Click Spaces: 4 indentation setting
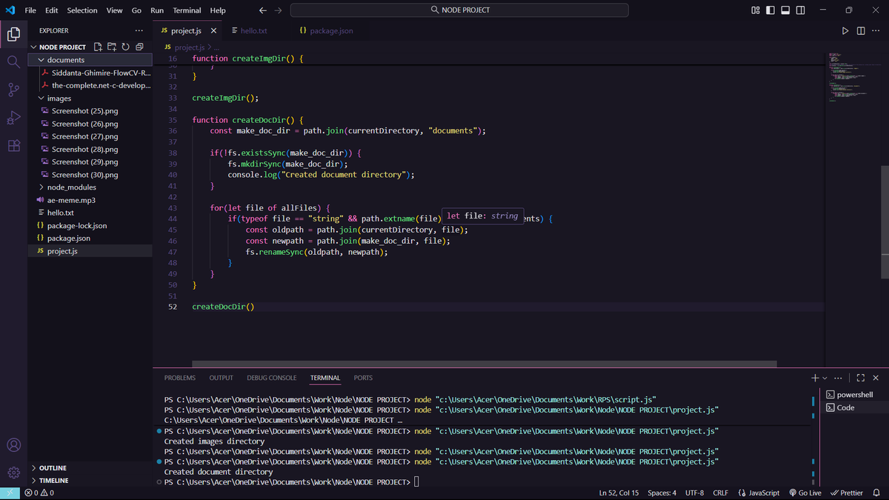The width and height of the screenshot is (889, 500). tap(662, 493)
